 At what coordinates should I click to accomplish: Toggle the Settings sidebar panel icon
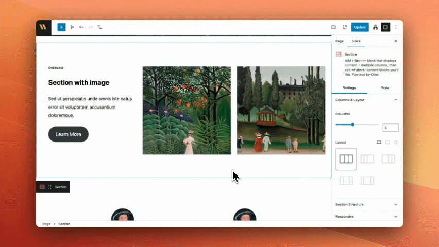tap(385, 27)
